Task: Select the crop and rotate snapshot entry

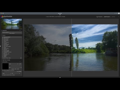Action: pyautogui.click(x=12, y=32)
